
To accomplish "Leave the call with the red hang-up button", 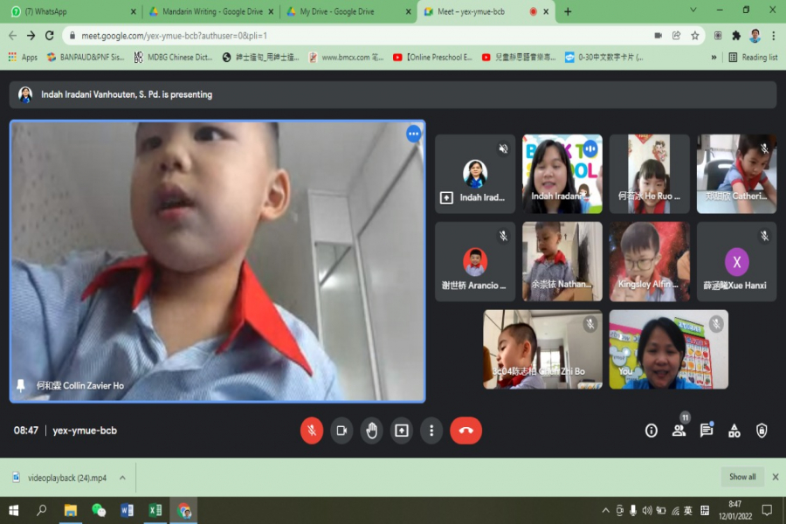I will 465,430.
